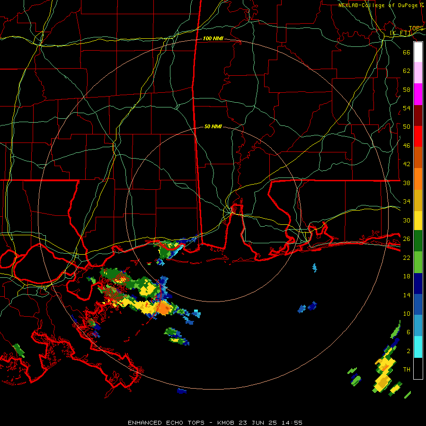This screenshot has height=426, width=426.
Task: Click the "66" value on the scale
Action: click(x=407, y=52)
